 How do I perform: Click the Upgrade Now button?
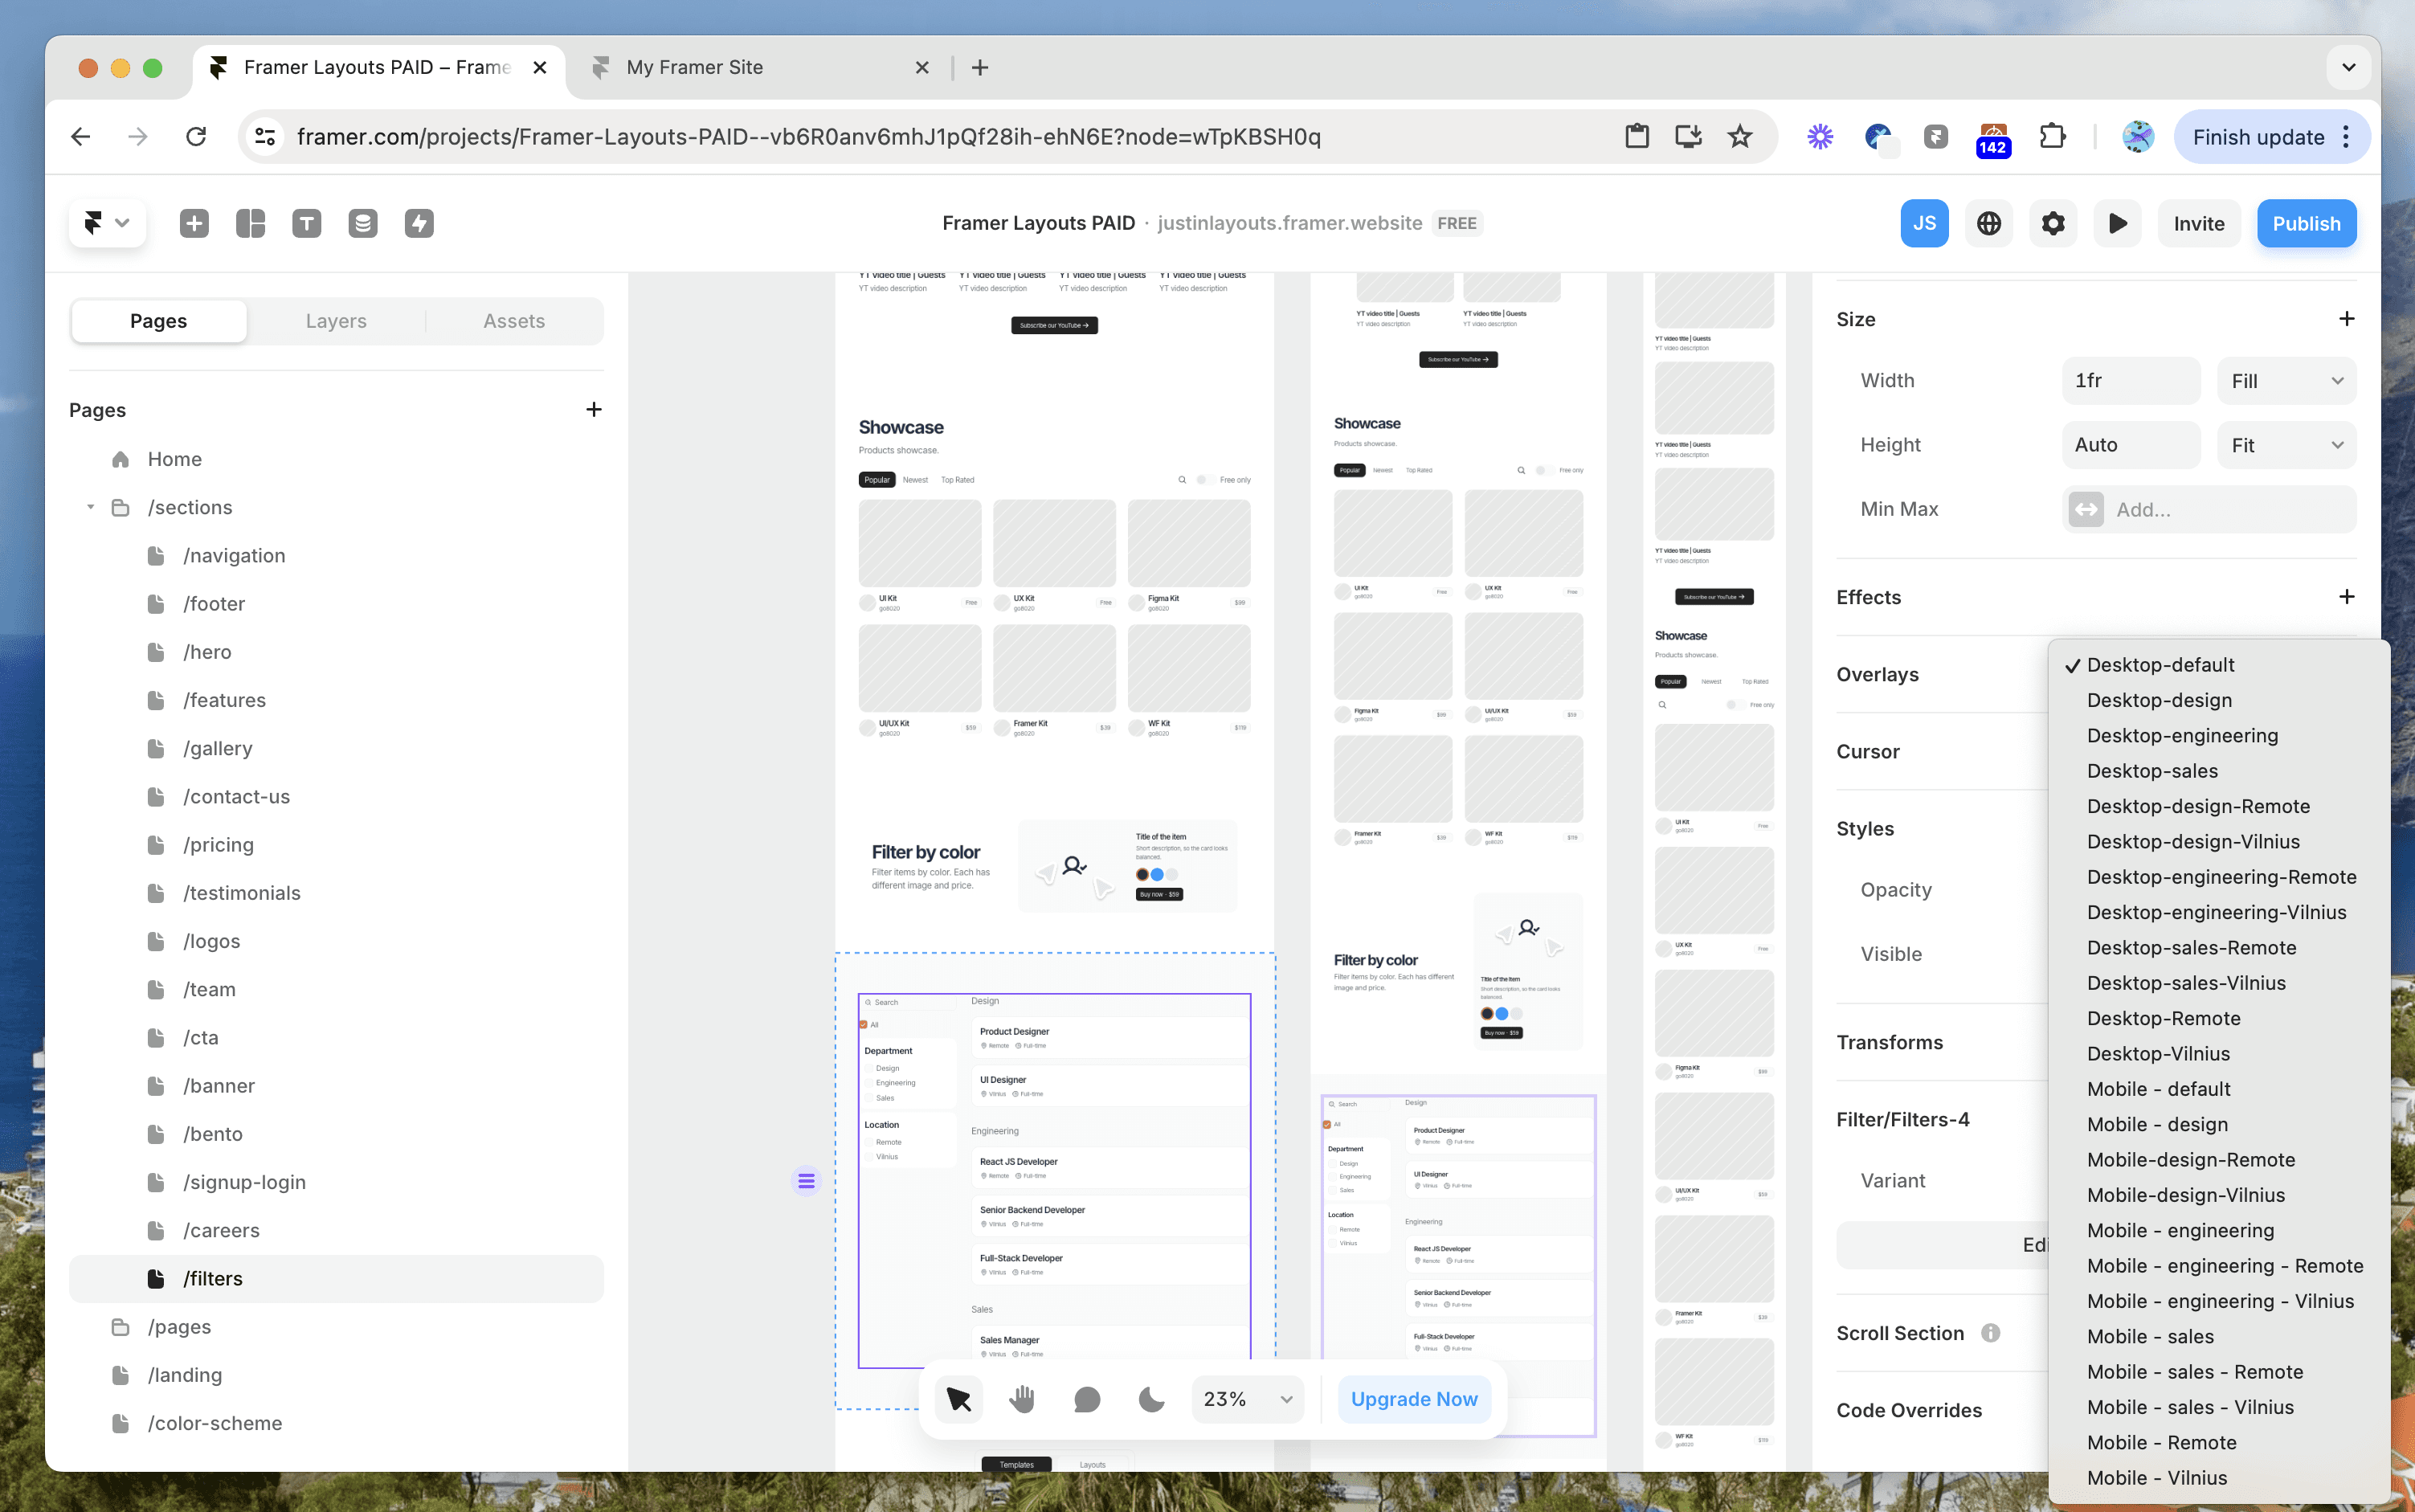tap(1413, 1399)
